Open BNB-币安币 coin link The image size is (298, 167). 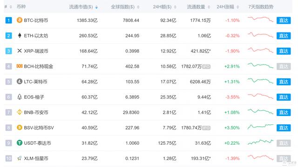pyautogui.click(x=36, y=112)
